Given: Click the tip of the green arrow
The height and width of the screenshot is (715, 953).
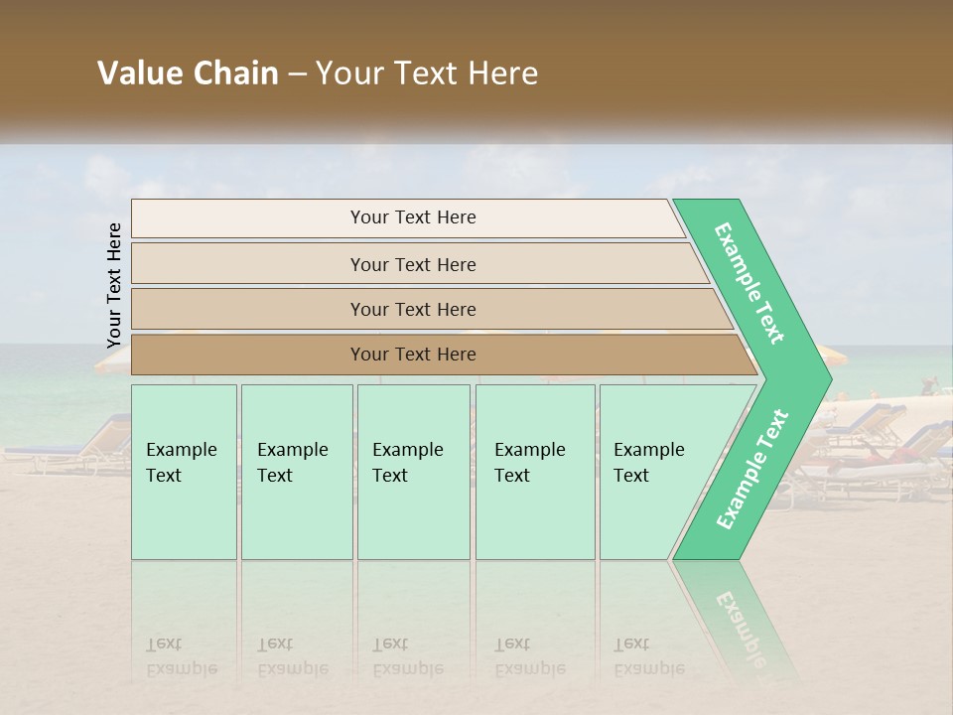Looking at the screenshot, I should [x=823, y=379].
